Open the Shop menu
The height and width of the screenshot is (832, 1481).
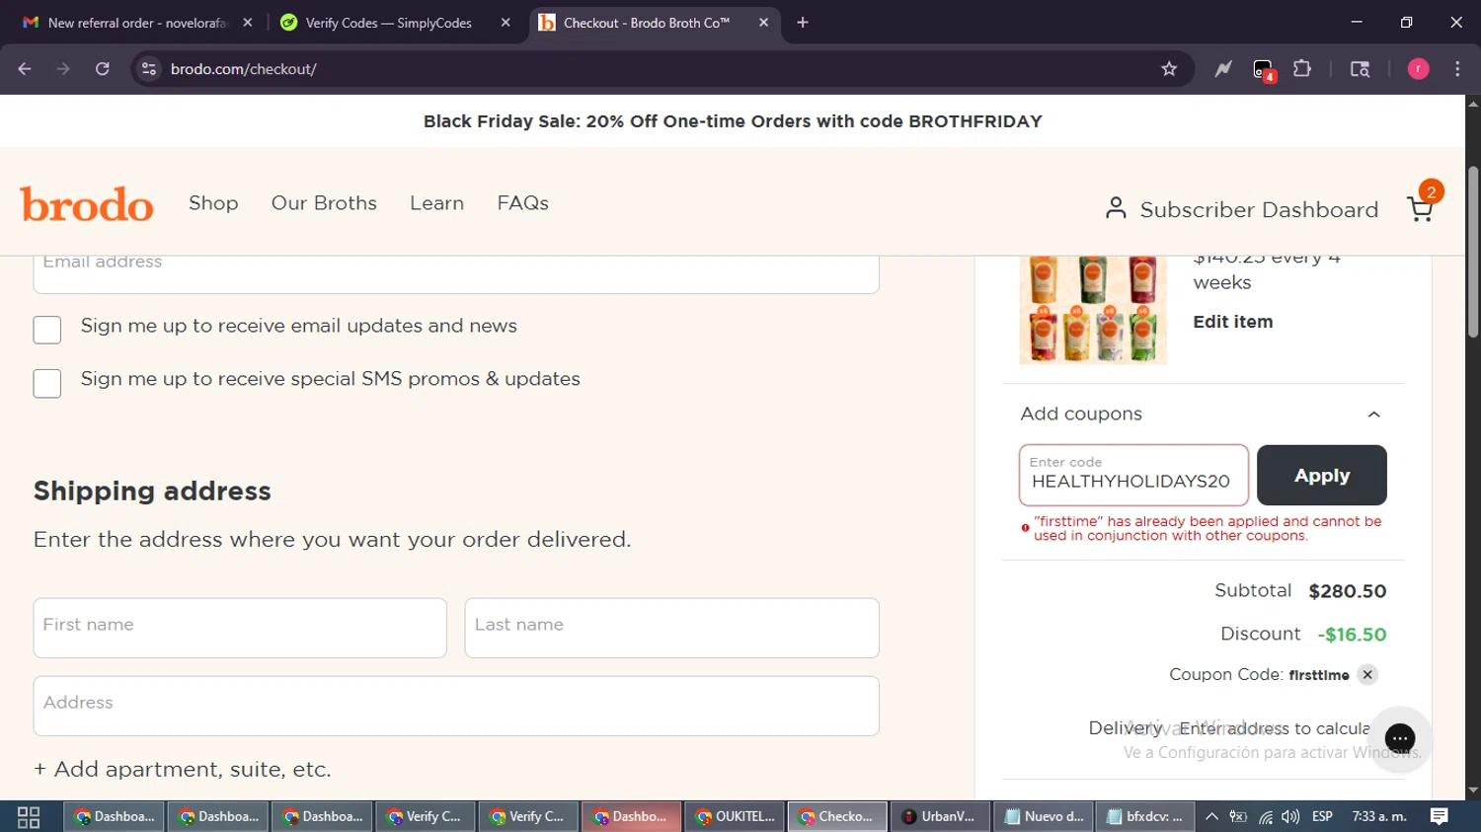click(213, 203)
